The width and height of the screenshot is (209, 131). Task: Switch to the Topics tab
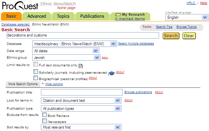[x=63, y=16]
